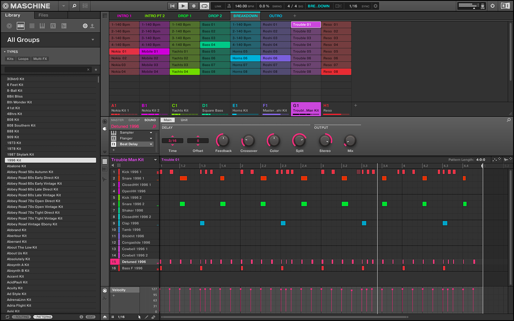Image resolution: width=514 pixels, height=321 pixels.
Task: Open the Unit parameter page tab
Action: (x=184, y=120)
